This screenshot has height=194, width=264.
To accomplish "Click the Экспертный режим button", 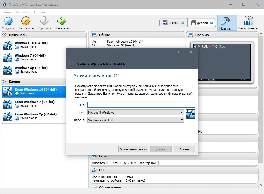I will 133,149.
